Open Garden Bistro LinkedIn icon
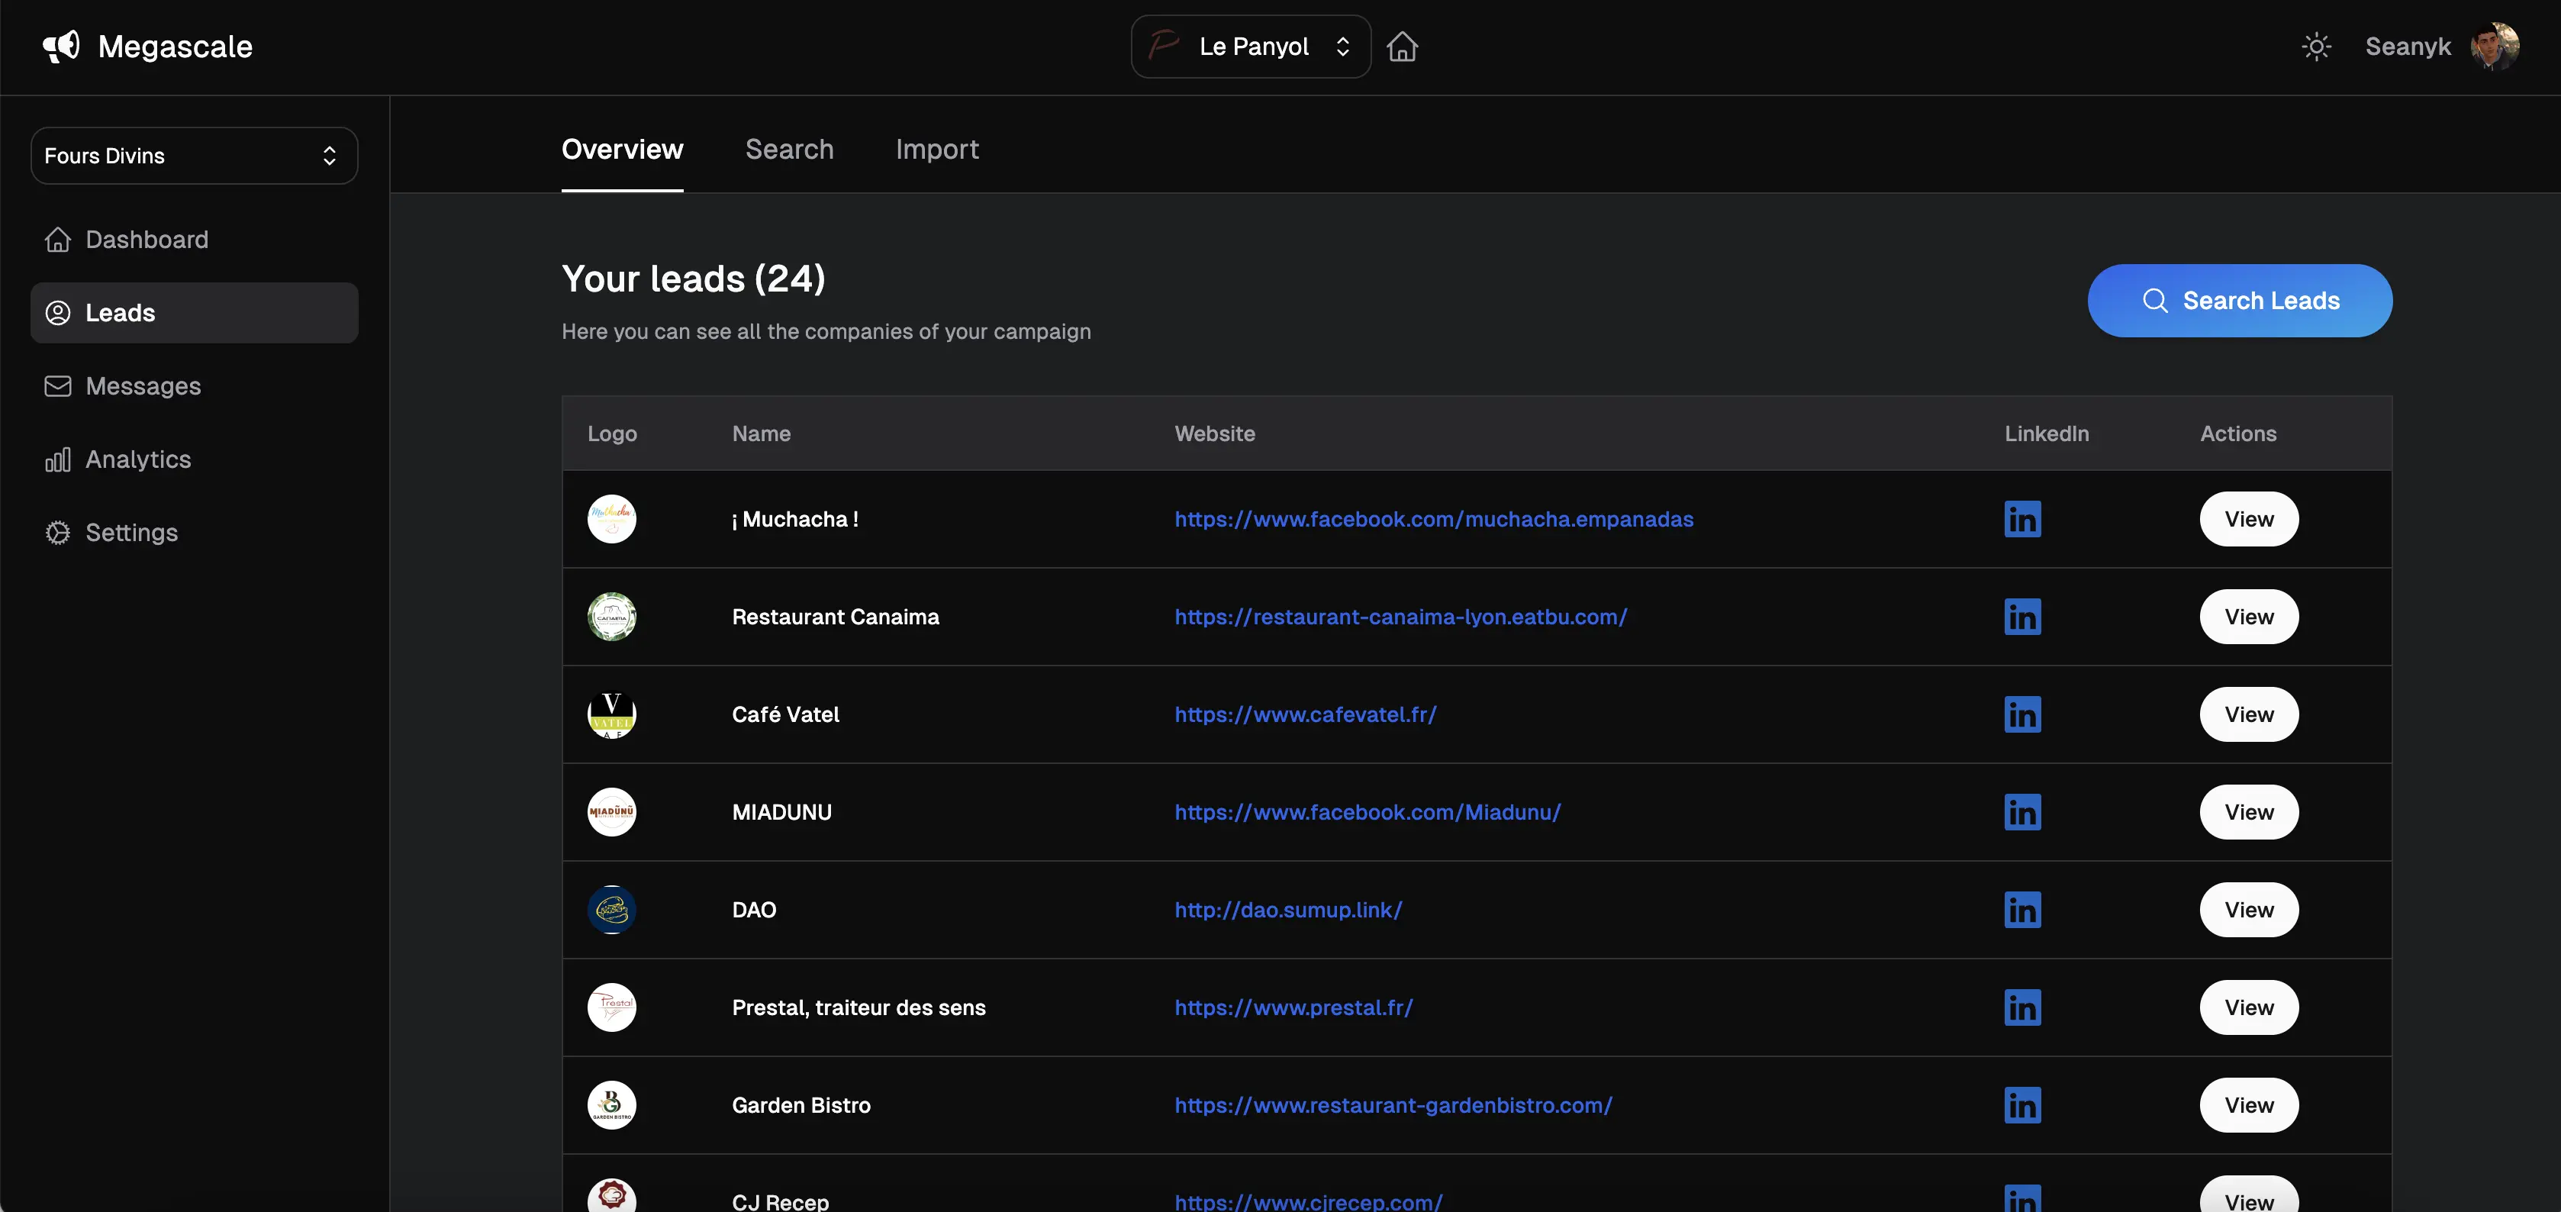The image size is (2561, 1212). point(2022,1104)
